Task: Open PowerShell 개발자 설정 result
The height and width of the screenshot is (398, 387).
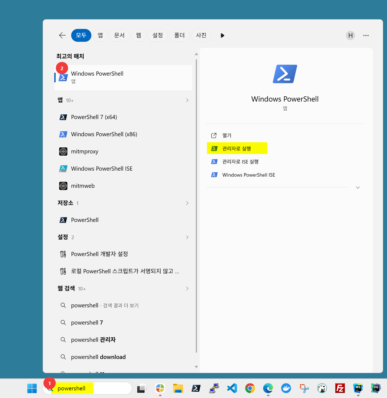Action: point(123,254)
